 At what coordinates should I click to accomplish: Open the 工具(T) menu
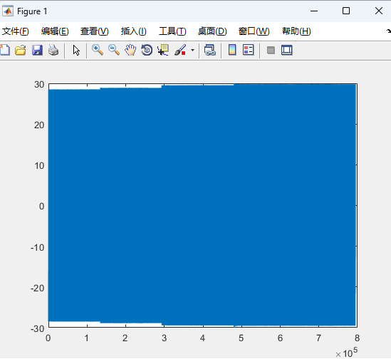tap(172, 31)
